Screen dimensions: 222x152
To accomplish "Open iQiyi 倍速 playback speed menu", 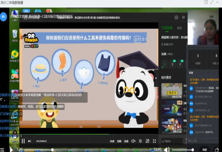I will point(112,141).
